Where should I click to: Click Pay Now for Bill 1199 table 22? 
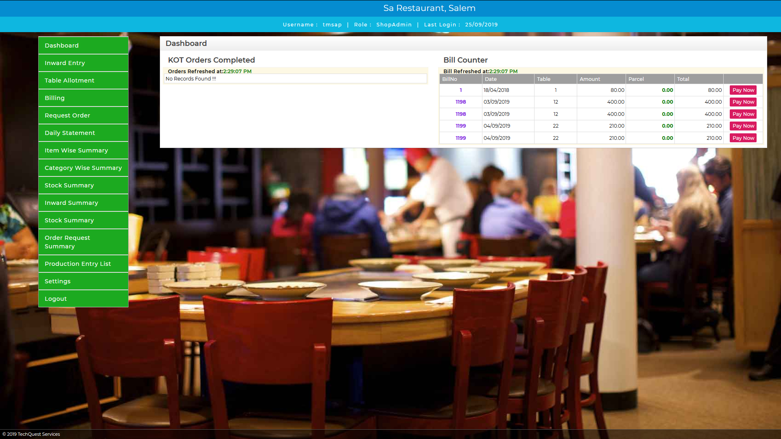coord(743,126)
